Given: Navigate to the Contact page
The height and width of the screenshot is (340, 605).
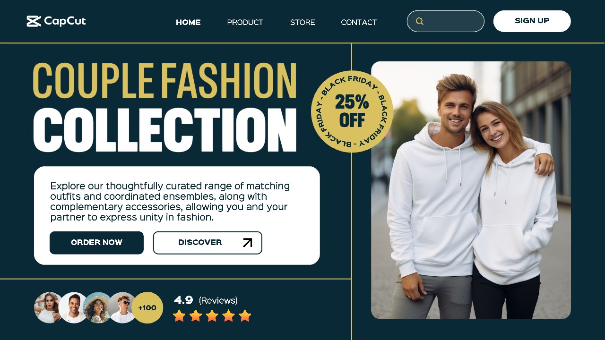Looking at the screenshot, I should (359, 22).
